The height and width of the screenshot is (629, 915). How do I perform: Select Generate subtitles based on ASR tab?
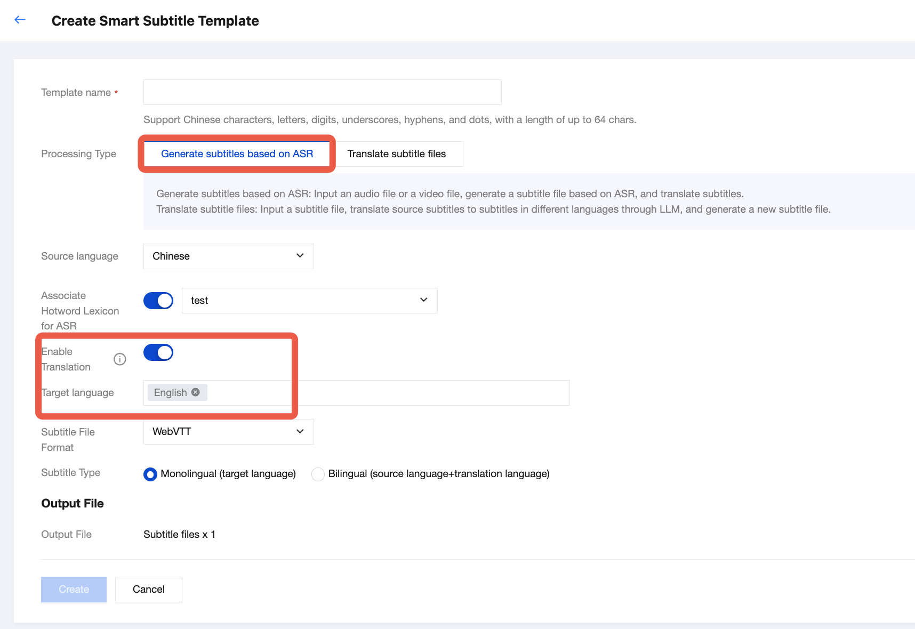click(x=237, y=154)
